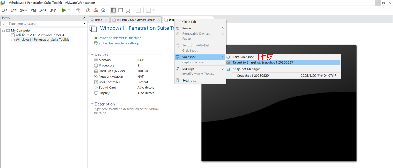The height and width of the screenshot is (168, 393).
Task: Close the kali-linux-2025.2-vmware-amd64 tab
Action: click(159, 20)
